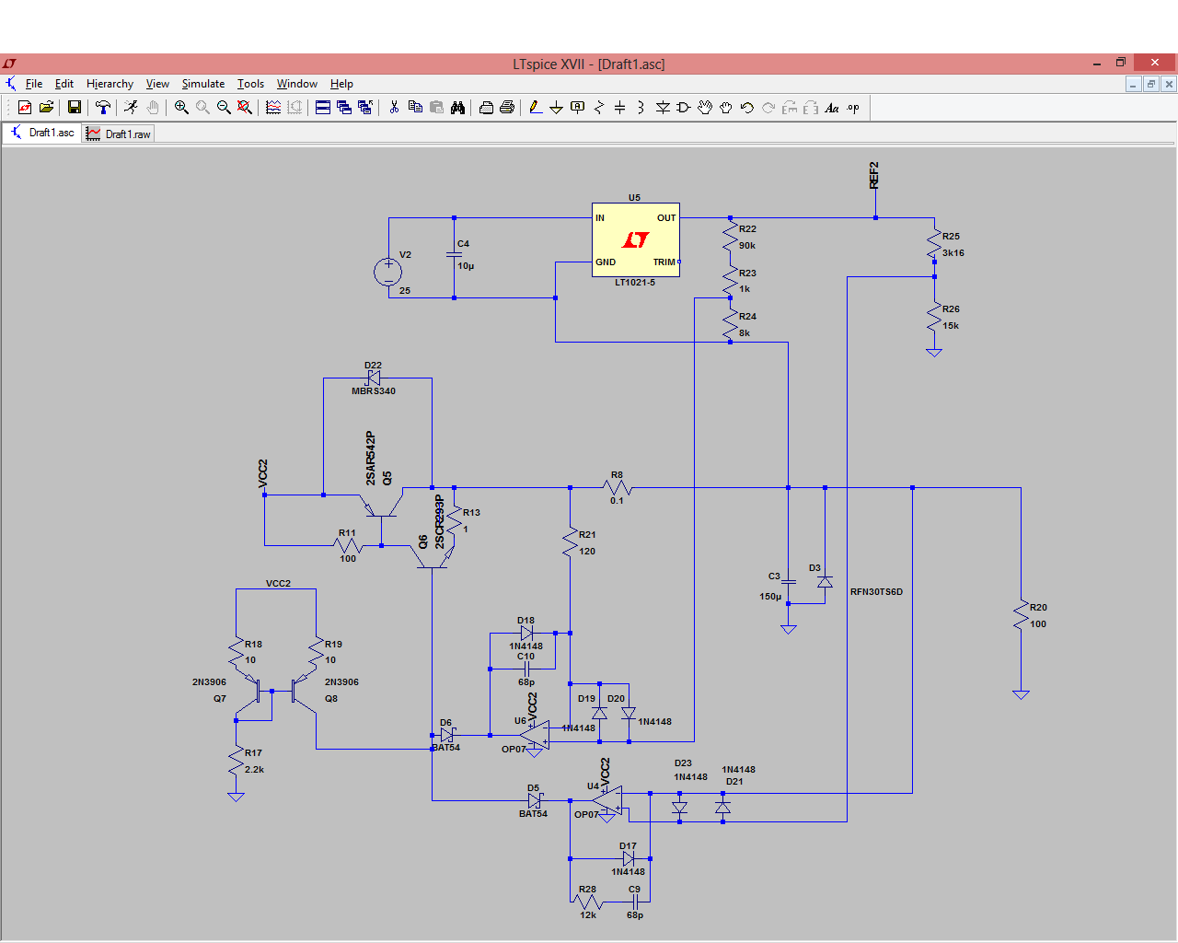The height and width of the screenshot is (943, 1178).
Task: Select the SPICE directive .op tool
Action: pos(853,108)
